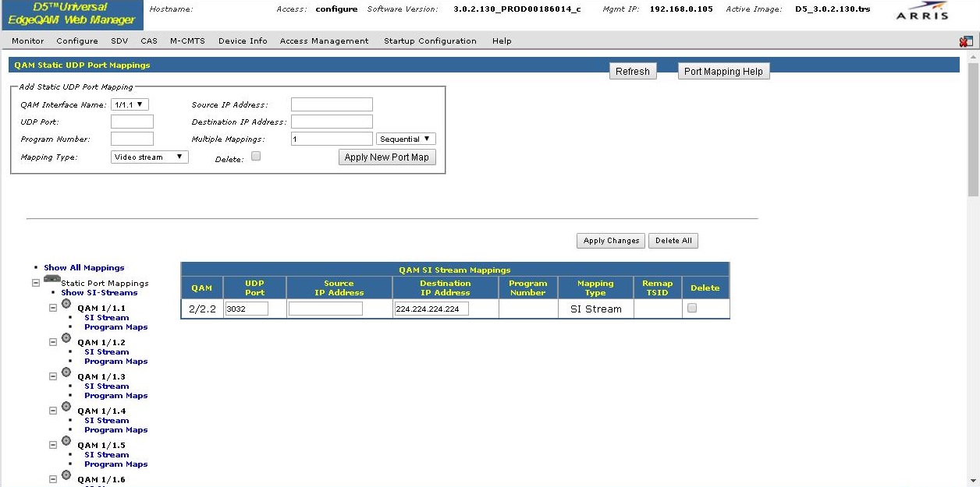The image size is (980, 487).
Task: Click the Static Port Mappings tree label
Action: (105, 283)
